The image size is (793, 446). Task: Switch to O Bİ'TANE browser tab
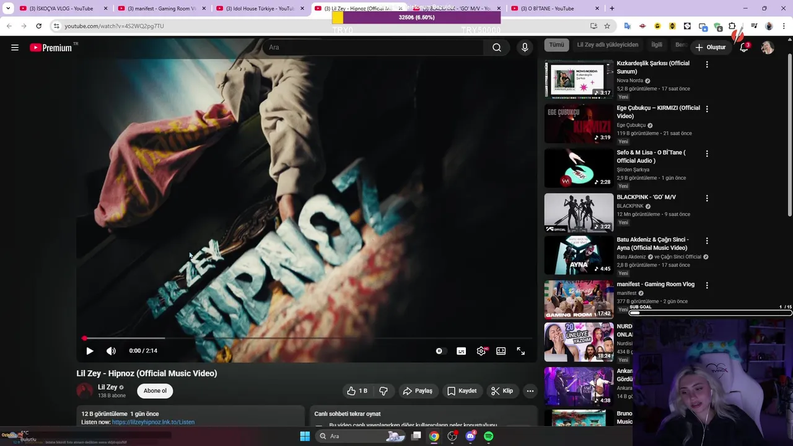point(554,9)
